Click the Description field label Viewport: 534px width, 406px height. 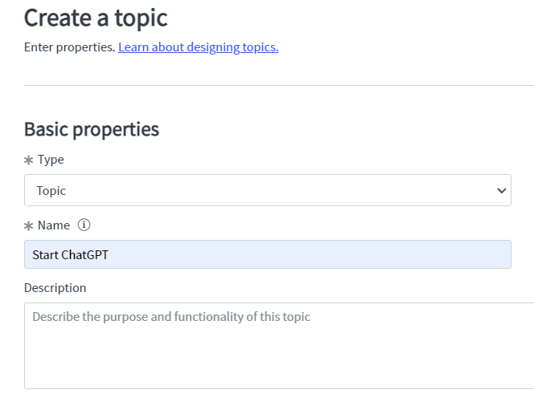click(55, 288)
